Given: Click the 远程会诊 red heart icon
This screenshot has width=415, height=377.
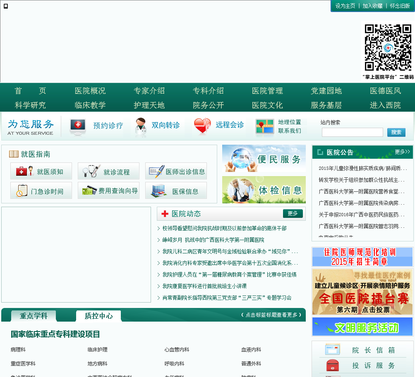Looking at the screenshot, I should [x=202, y=125].
